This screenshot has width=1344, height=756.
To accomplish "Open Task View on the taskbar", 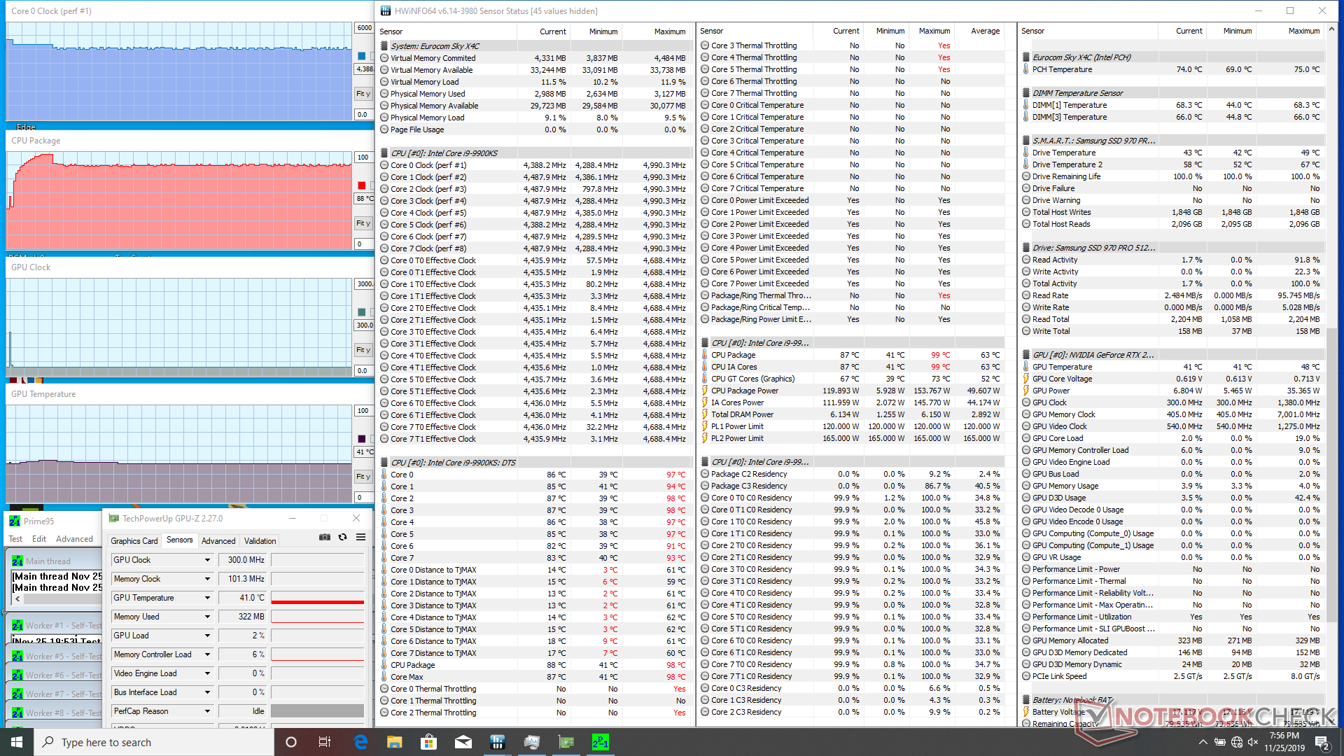I will (324, 742).
